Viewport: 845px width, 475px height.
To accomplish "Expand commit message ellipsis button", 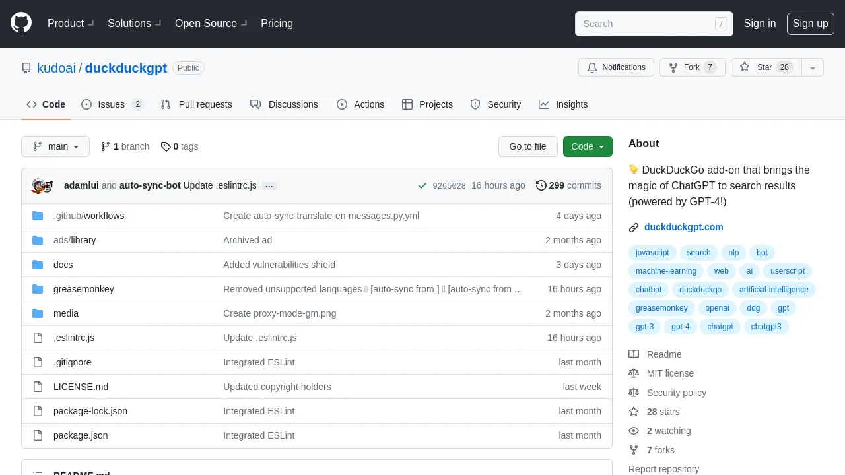I will (269, 186).
